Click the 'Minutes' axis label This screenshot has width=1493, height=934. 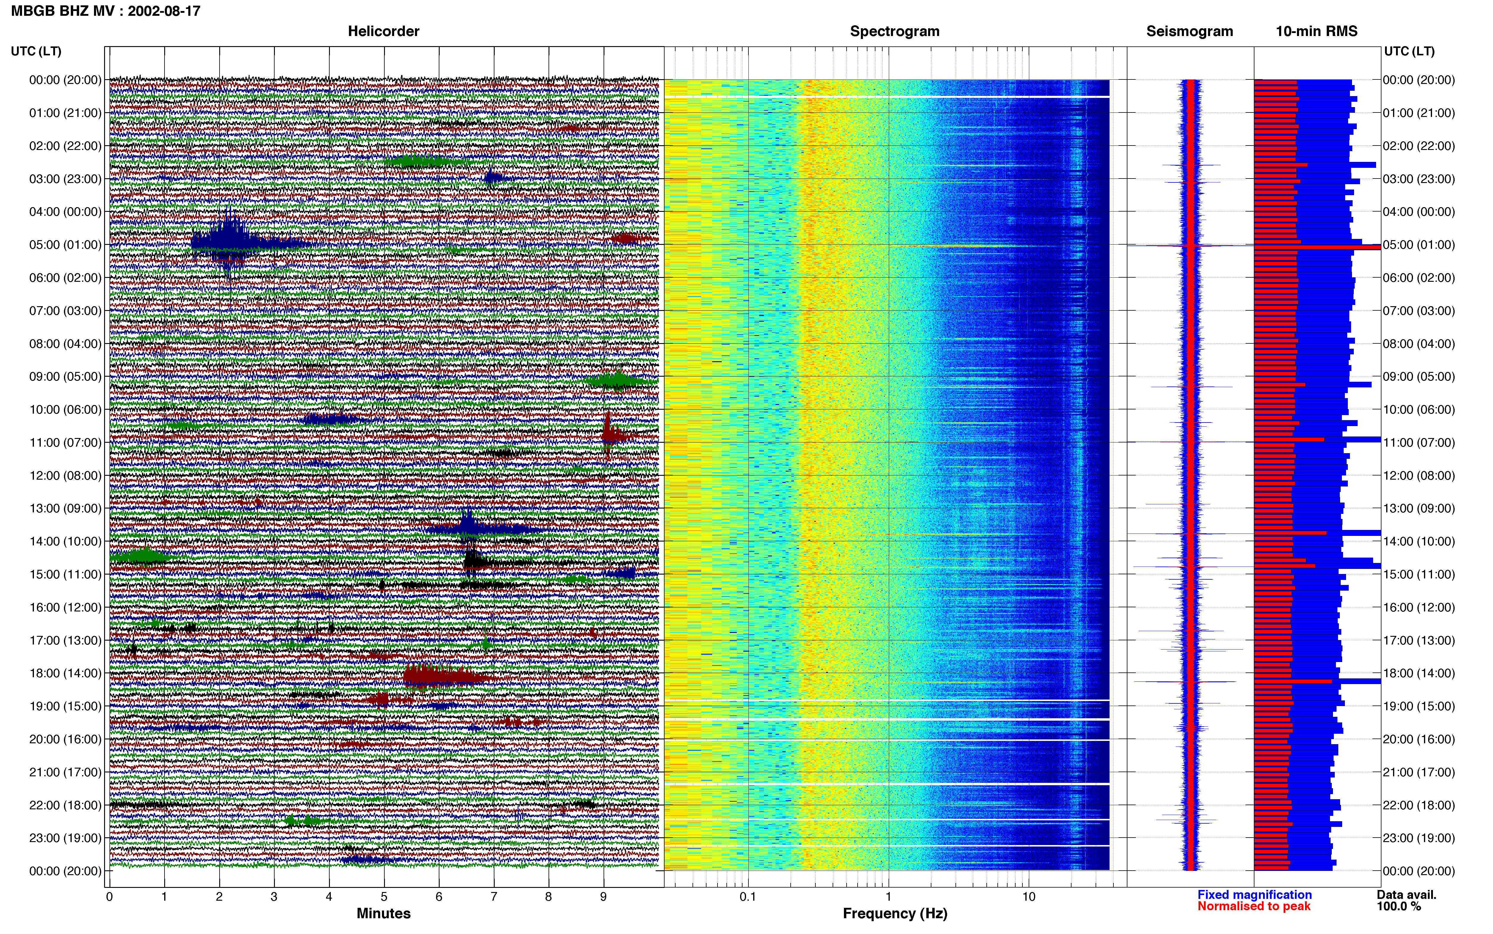point(383,913)
